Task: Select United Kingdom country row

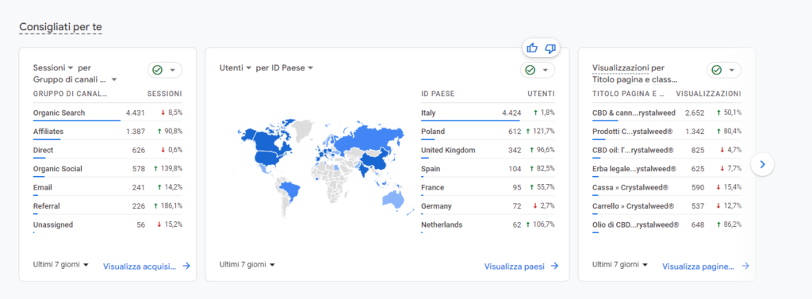Action: (x=488, y=150)
